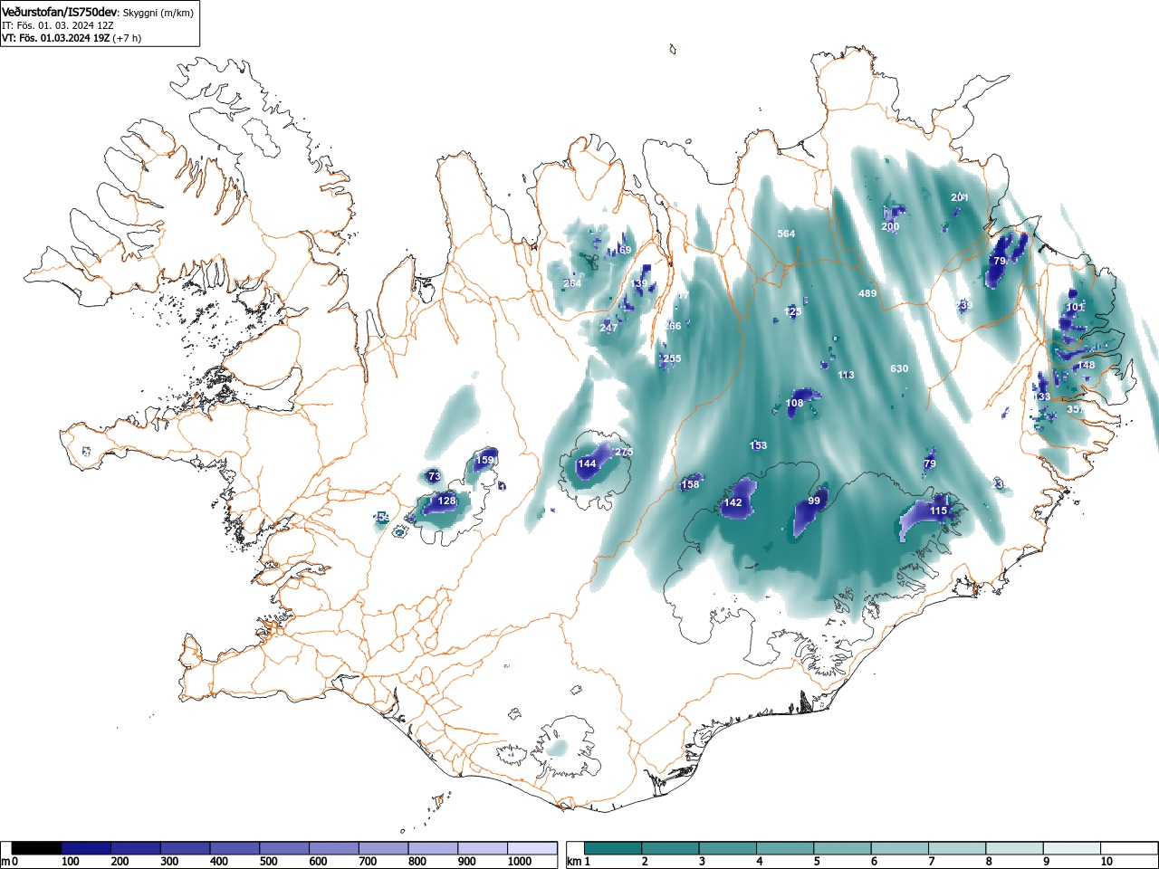1159x869 pixels.
Task: Click the visibility value '125' on the map
Action: (x=792, y=311)
